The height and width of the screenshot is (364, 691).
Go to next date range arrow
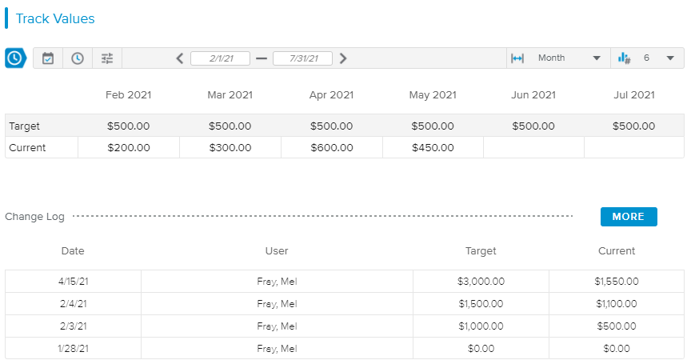(343, 58)
